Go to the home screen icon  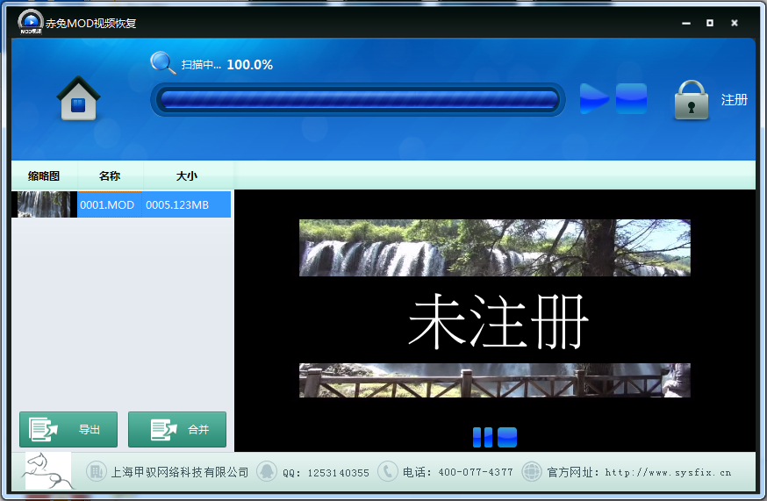(x=78, y=98)
